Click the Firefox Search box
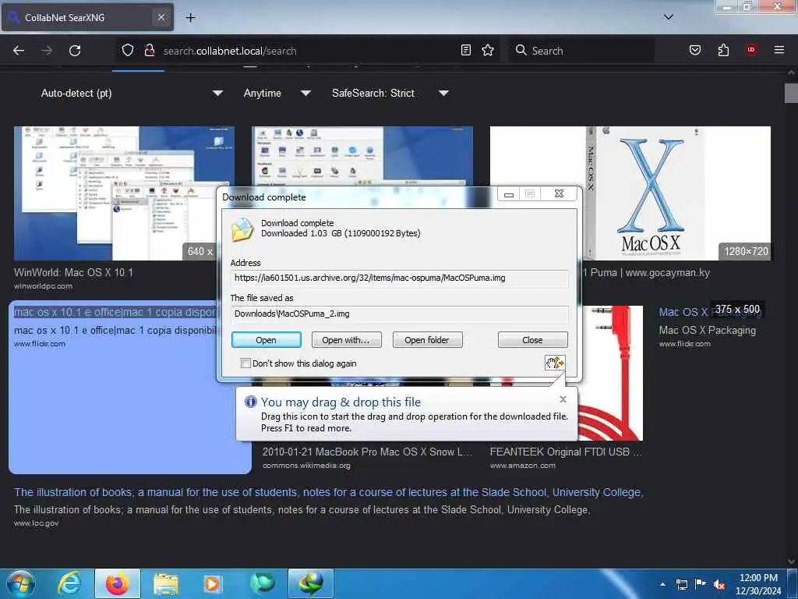Viewport: 798px width, 599px height. click(x=581, y=51)
